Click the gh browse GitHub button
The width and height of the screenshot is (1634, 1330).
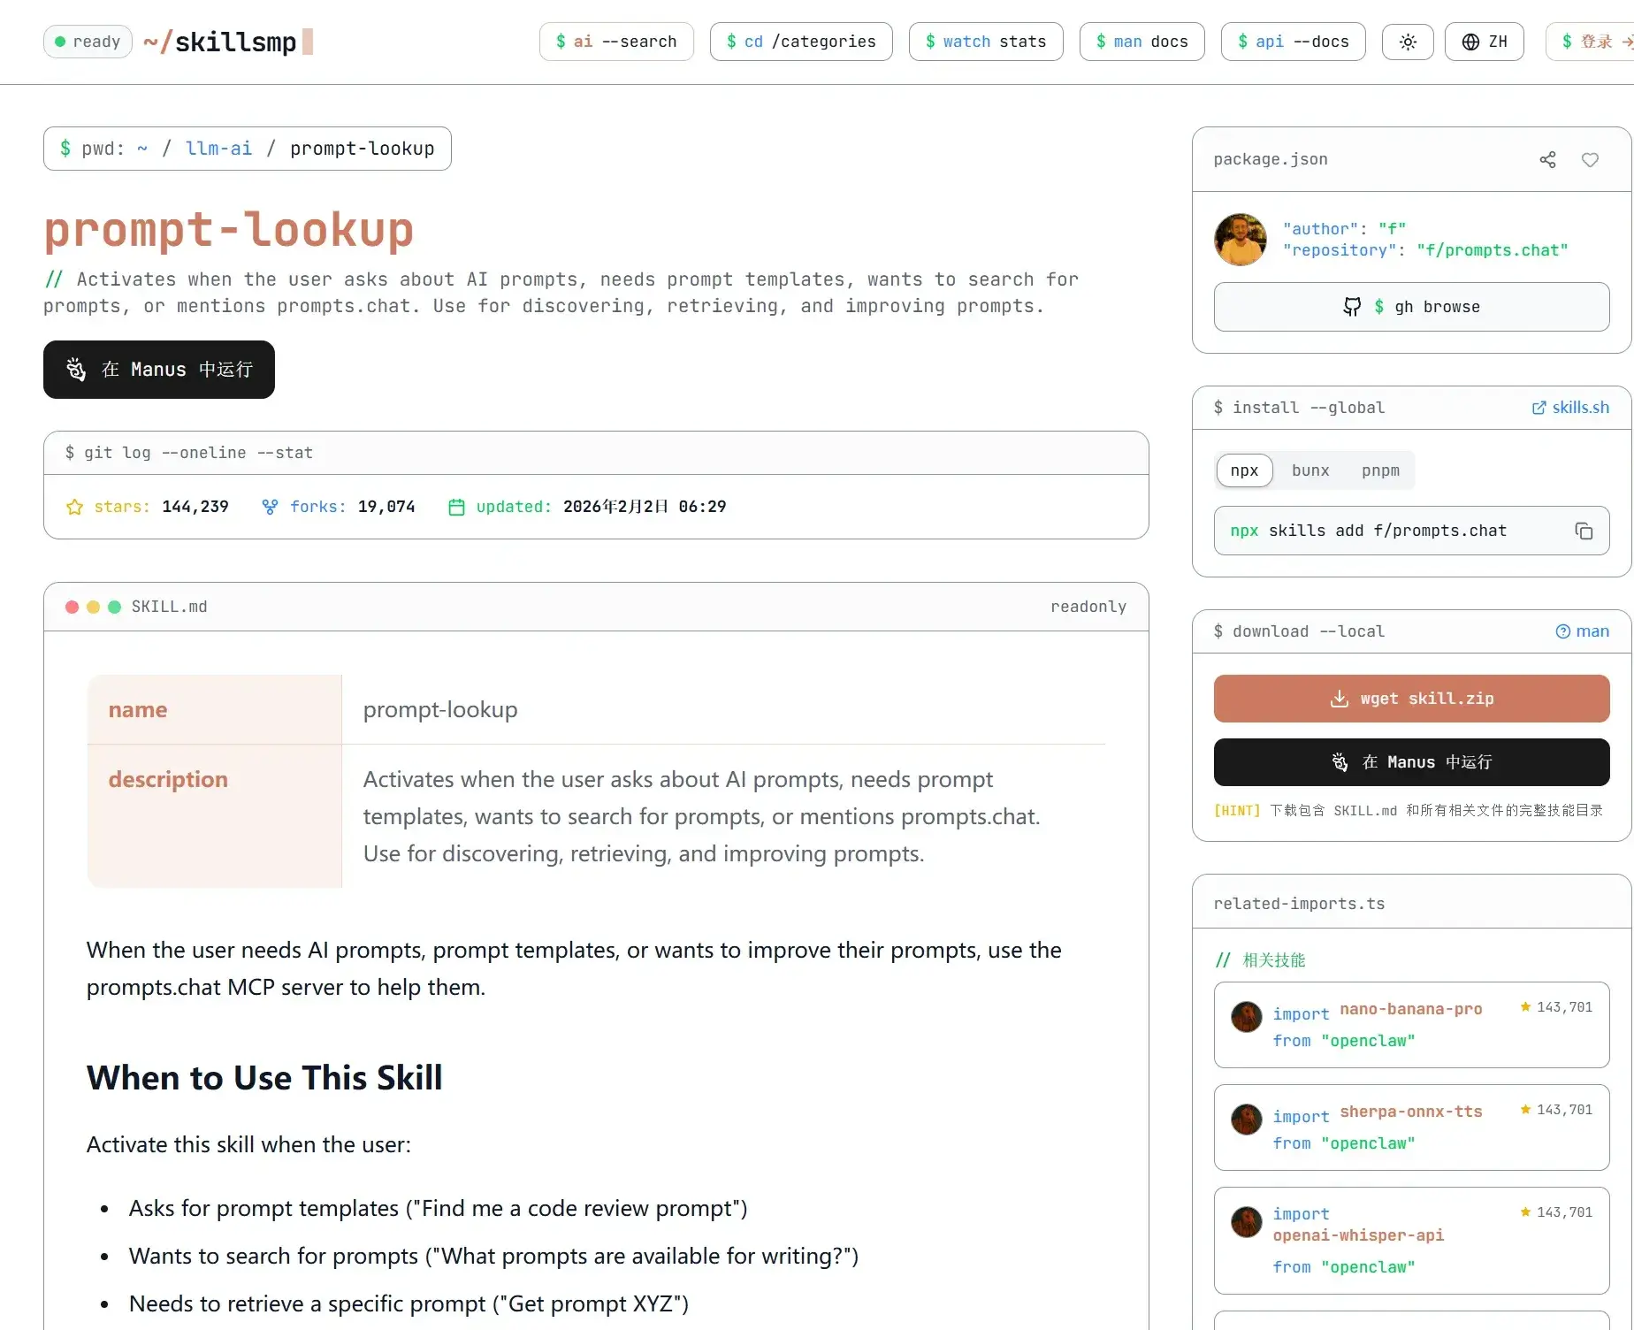(1411, 307)
